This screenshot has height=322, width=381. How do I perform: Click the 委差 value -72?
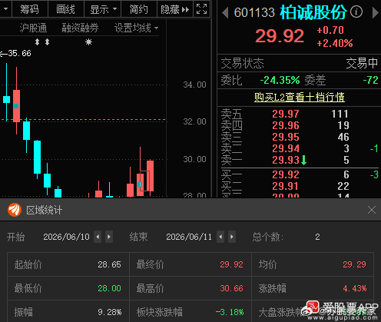tap(370, 80)
